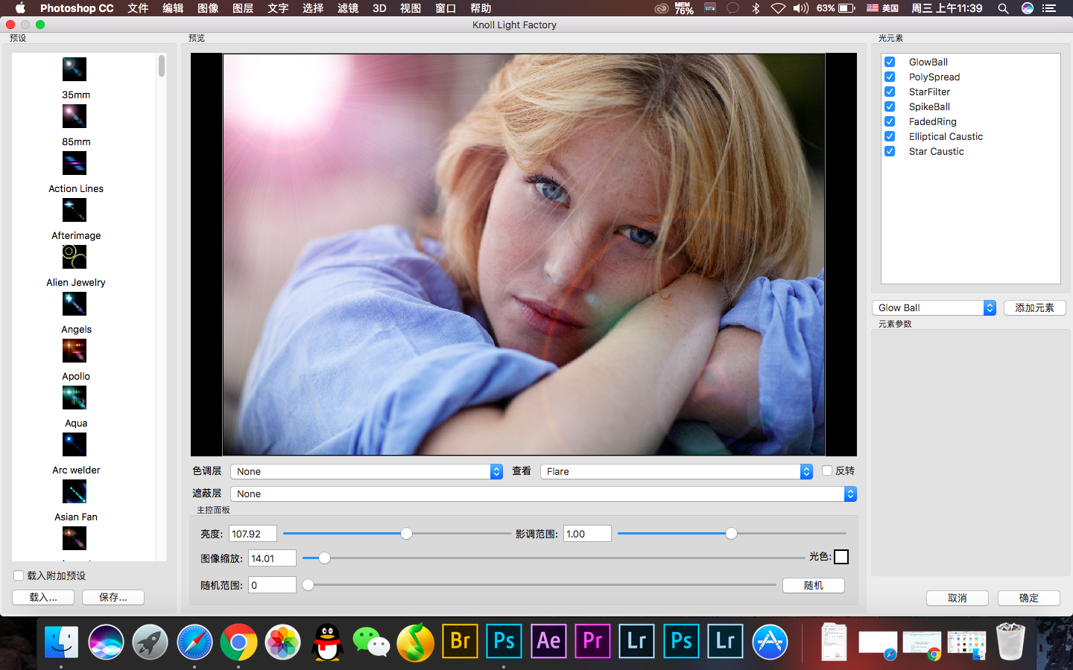Open the 色调层 None dropdown
This screenshot has width=1073, height=670.
point(366,471)
